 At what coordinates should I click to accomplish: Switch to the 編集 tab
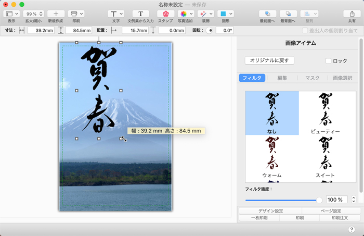coord(282,78)
